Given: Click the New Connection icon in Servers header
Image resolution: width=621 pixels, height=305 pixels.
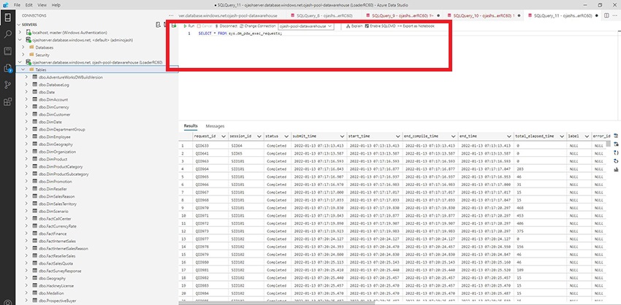Looking at the screenshot, I should point(159,25).
